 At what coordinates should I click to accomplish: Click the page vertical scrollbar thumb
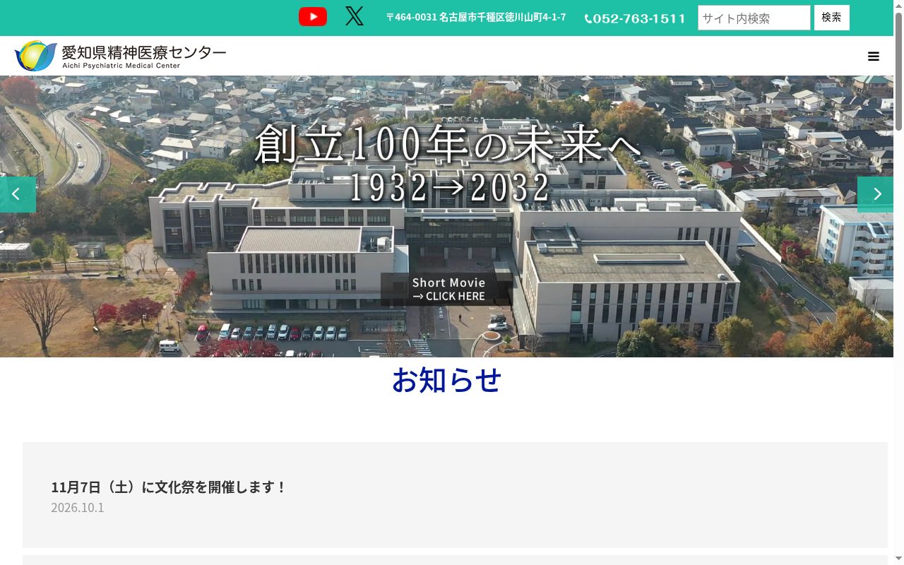coord(898,71)
